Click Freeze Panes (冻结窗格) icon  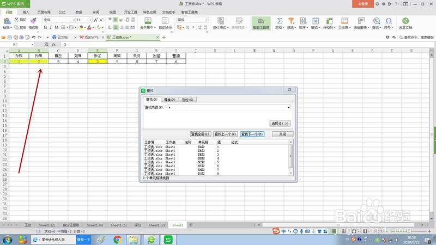[361, 21]
